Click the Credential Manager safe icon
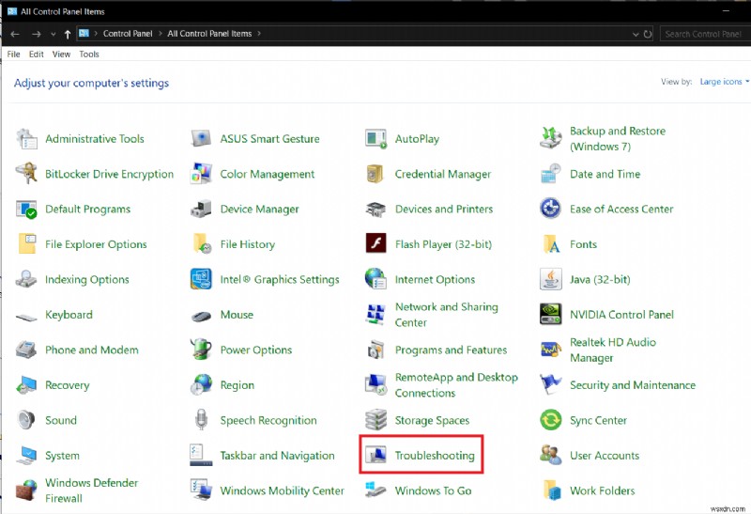 (x=376, y=174)
